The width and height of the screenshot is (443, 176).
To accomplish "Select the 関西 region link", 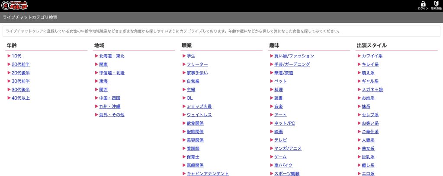I will 103,90.
